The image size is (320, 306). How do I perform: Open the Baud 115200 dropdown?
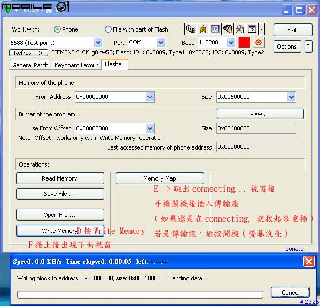click(x=231, y=42)
